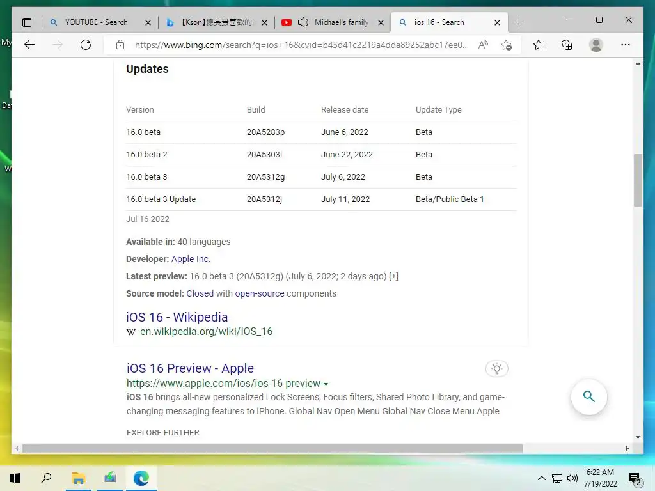Open the volume tray icon

[572, 478]
